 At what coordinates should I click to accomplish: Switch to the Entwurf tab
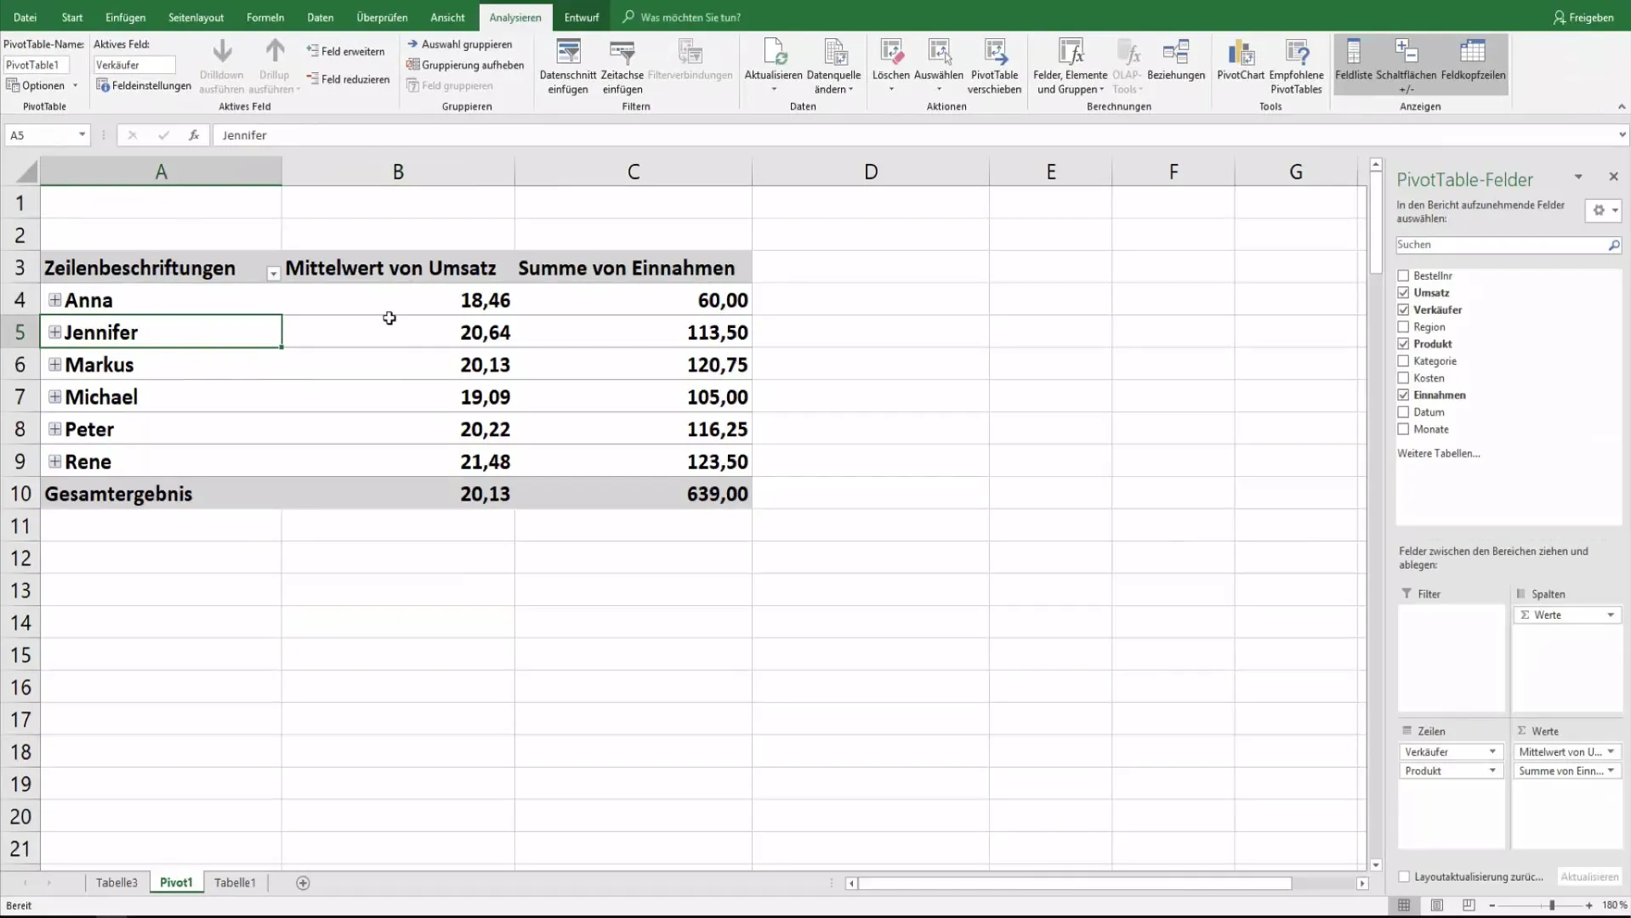tap(582, 17)
